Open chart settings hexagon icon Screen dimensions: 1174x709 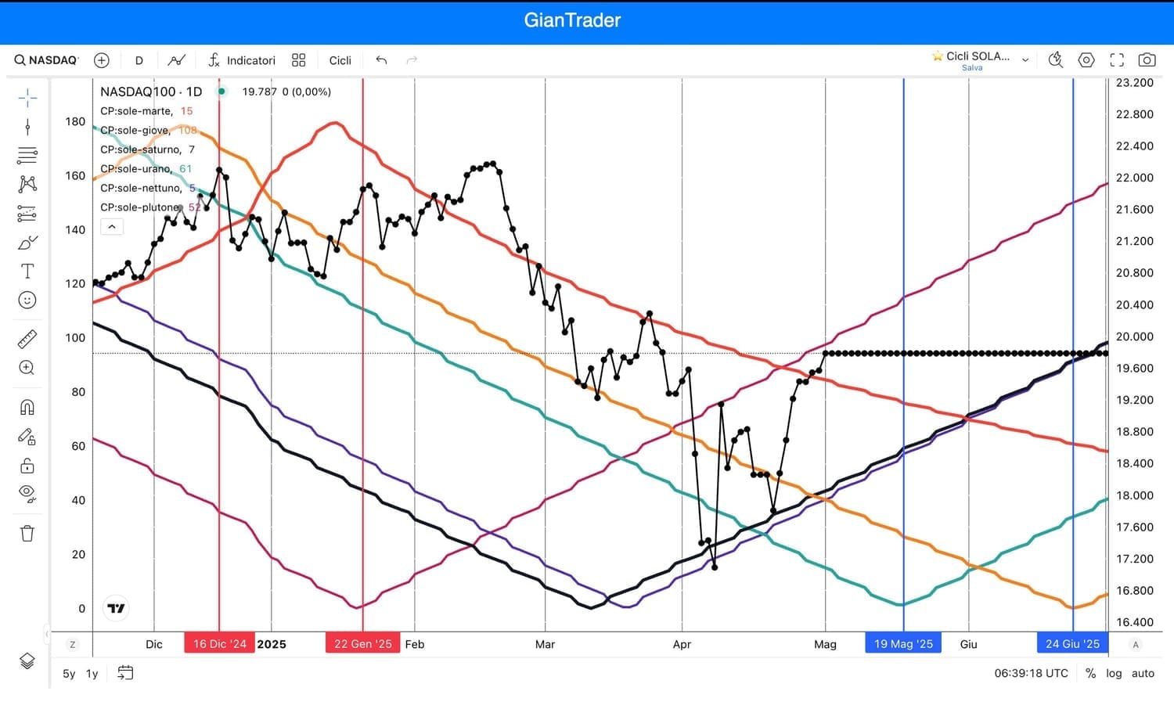pos(1086,60)
